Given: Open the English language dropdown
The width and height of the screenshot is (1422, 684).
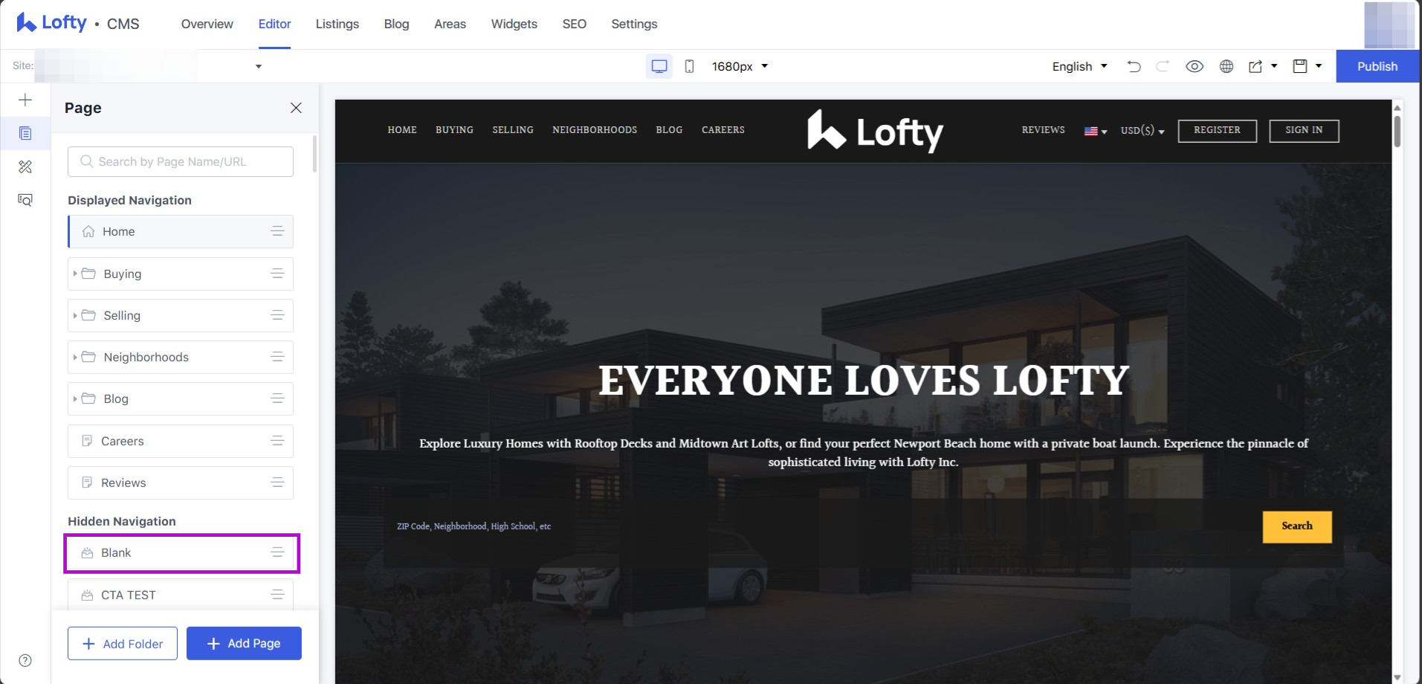Looking at the screenshot, I should tap(1079, 66).
